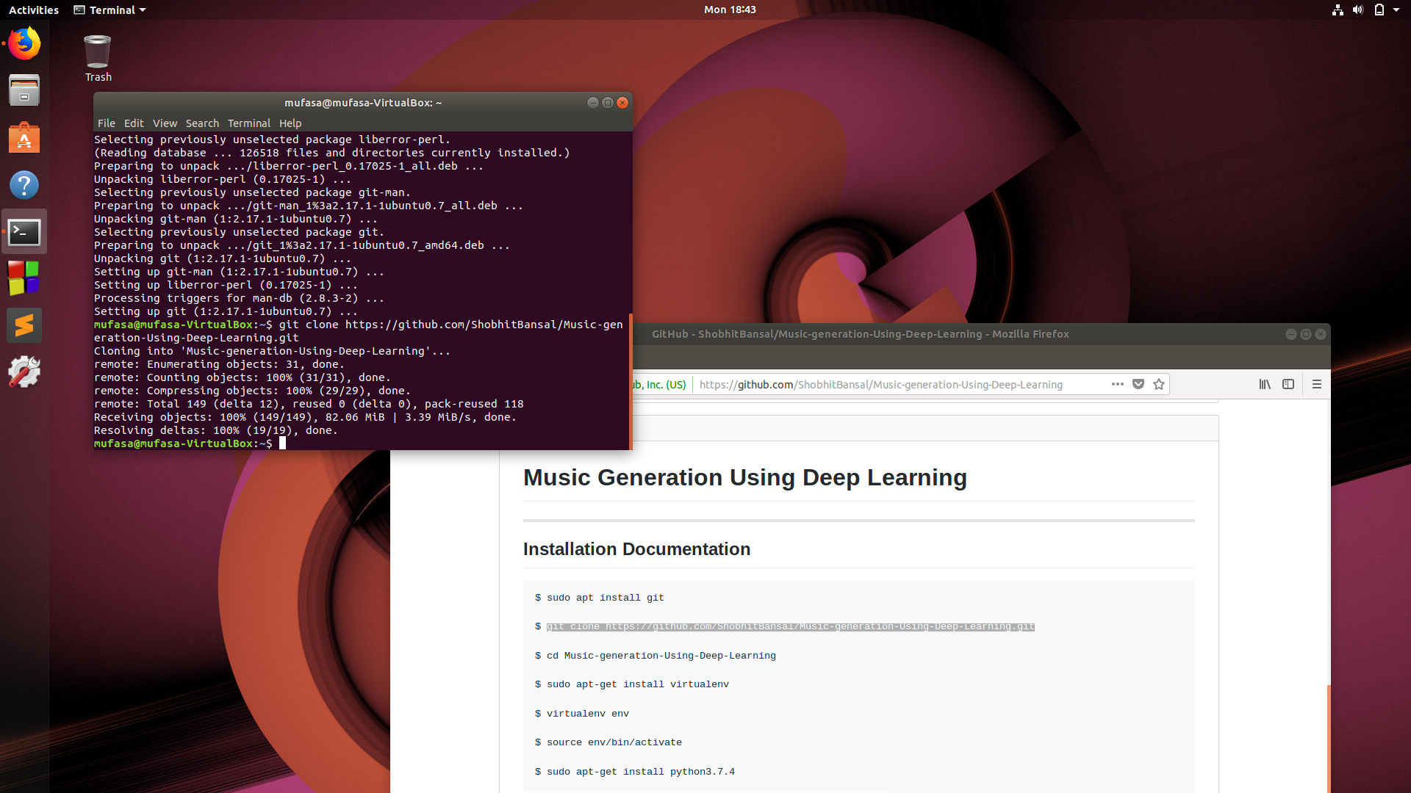This screenshot has width=1411, height=793.
Task: Open Firefox from the dock
Action: [24, 43]
